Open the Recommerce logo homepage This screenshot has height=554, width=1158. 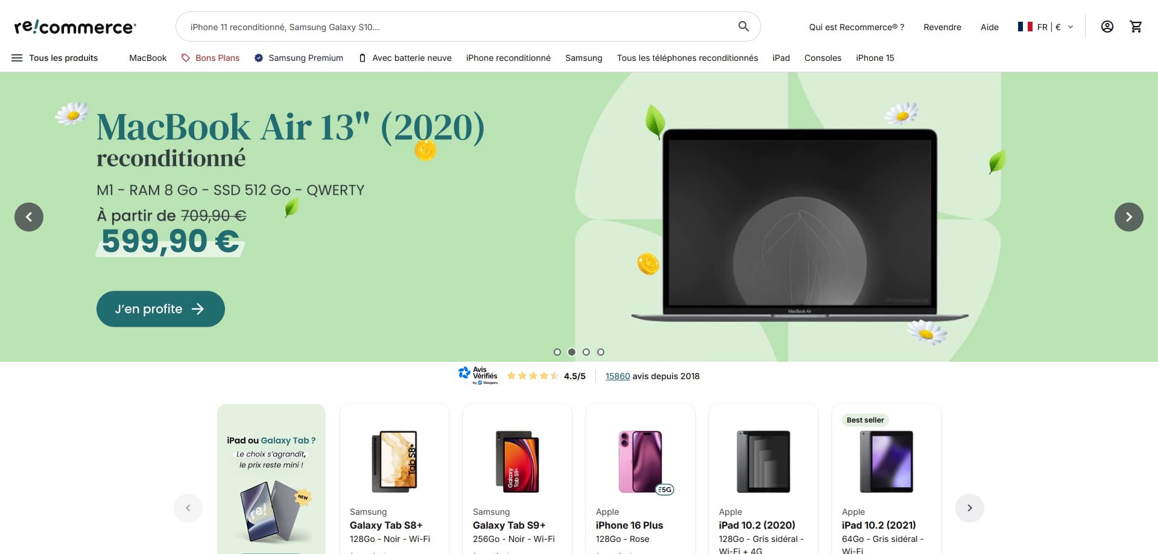[75, 27]
